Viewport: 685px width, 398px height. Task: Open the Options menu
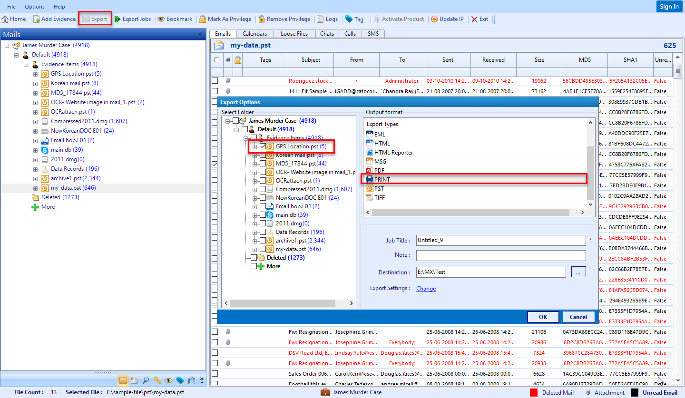35,7
